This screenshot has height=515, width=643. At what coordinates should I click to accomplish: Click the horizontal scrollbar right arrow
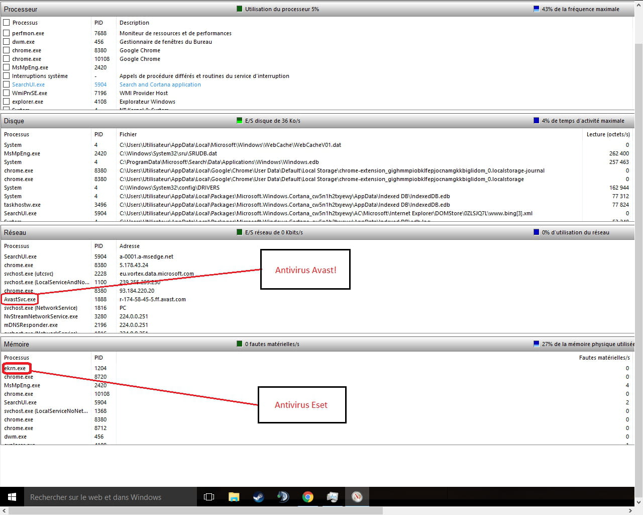coord(631,511)
